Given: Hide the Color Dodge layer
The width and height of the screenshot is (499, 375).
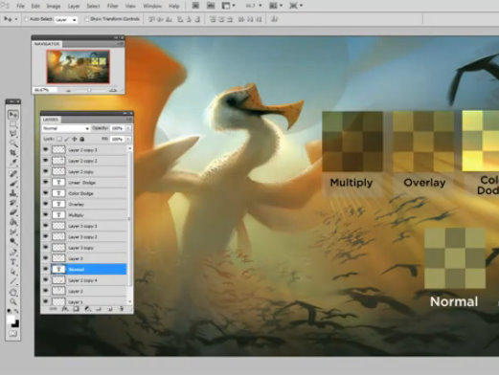Looking at the screenshot, I should coord(46,193).
